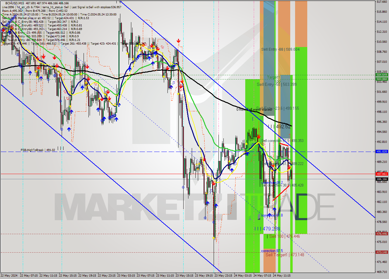Click the blue 'correction 61.8' label
Image resolution: width=389 pixels, height=279 pixels.
tap(272, 215)
